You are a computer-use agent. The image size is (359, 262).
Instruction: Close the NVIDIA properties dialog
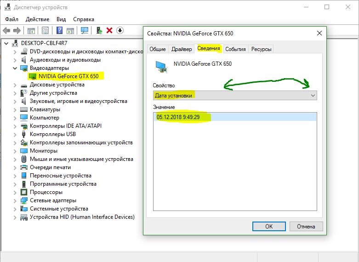319,33
